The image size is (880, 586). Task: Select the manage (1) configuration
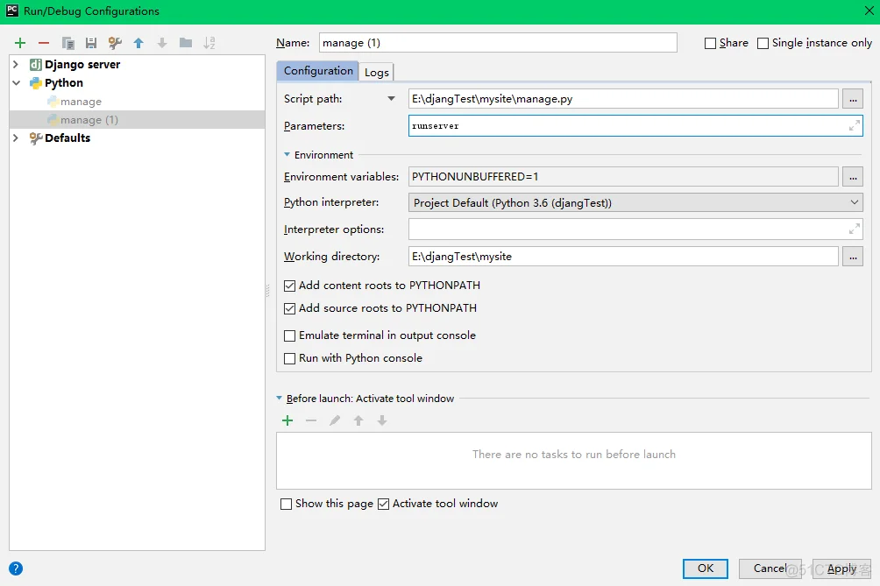(89, 120)
